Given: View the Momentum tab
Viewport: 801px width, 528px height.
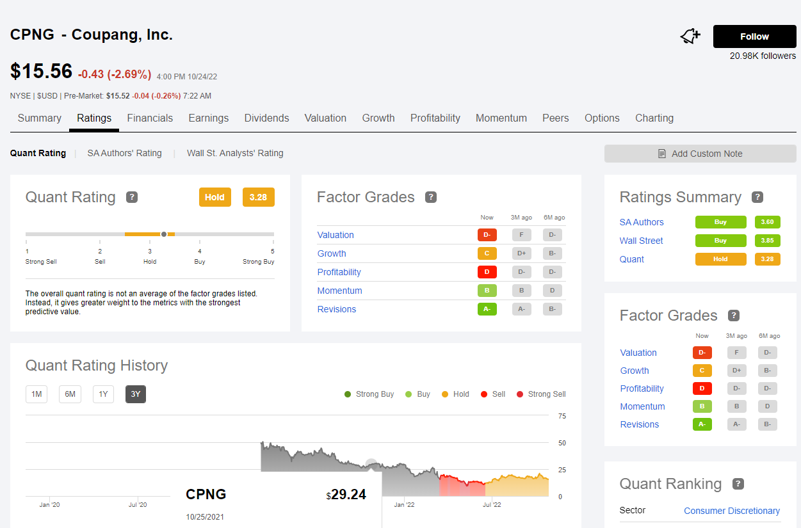Looking at the screenshot, I should 501,118.
